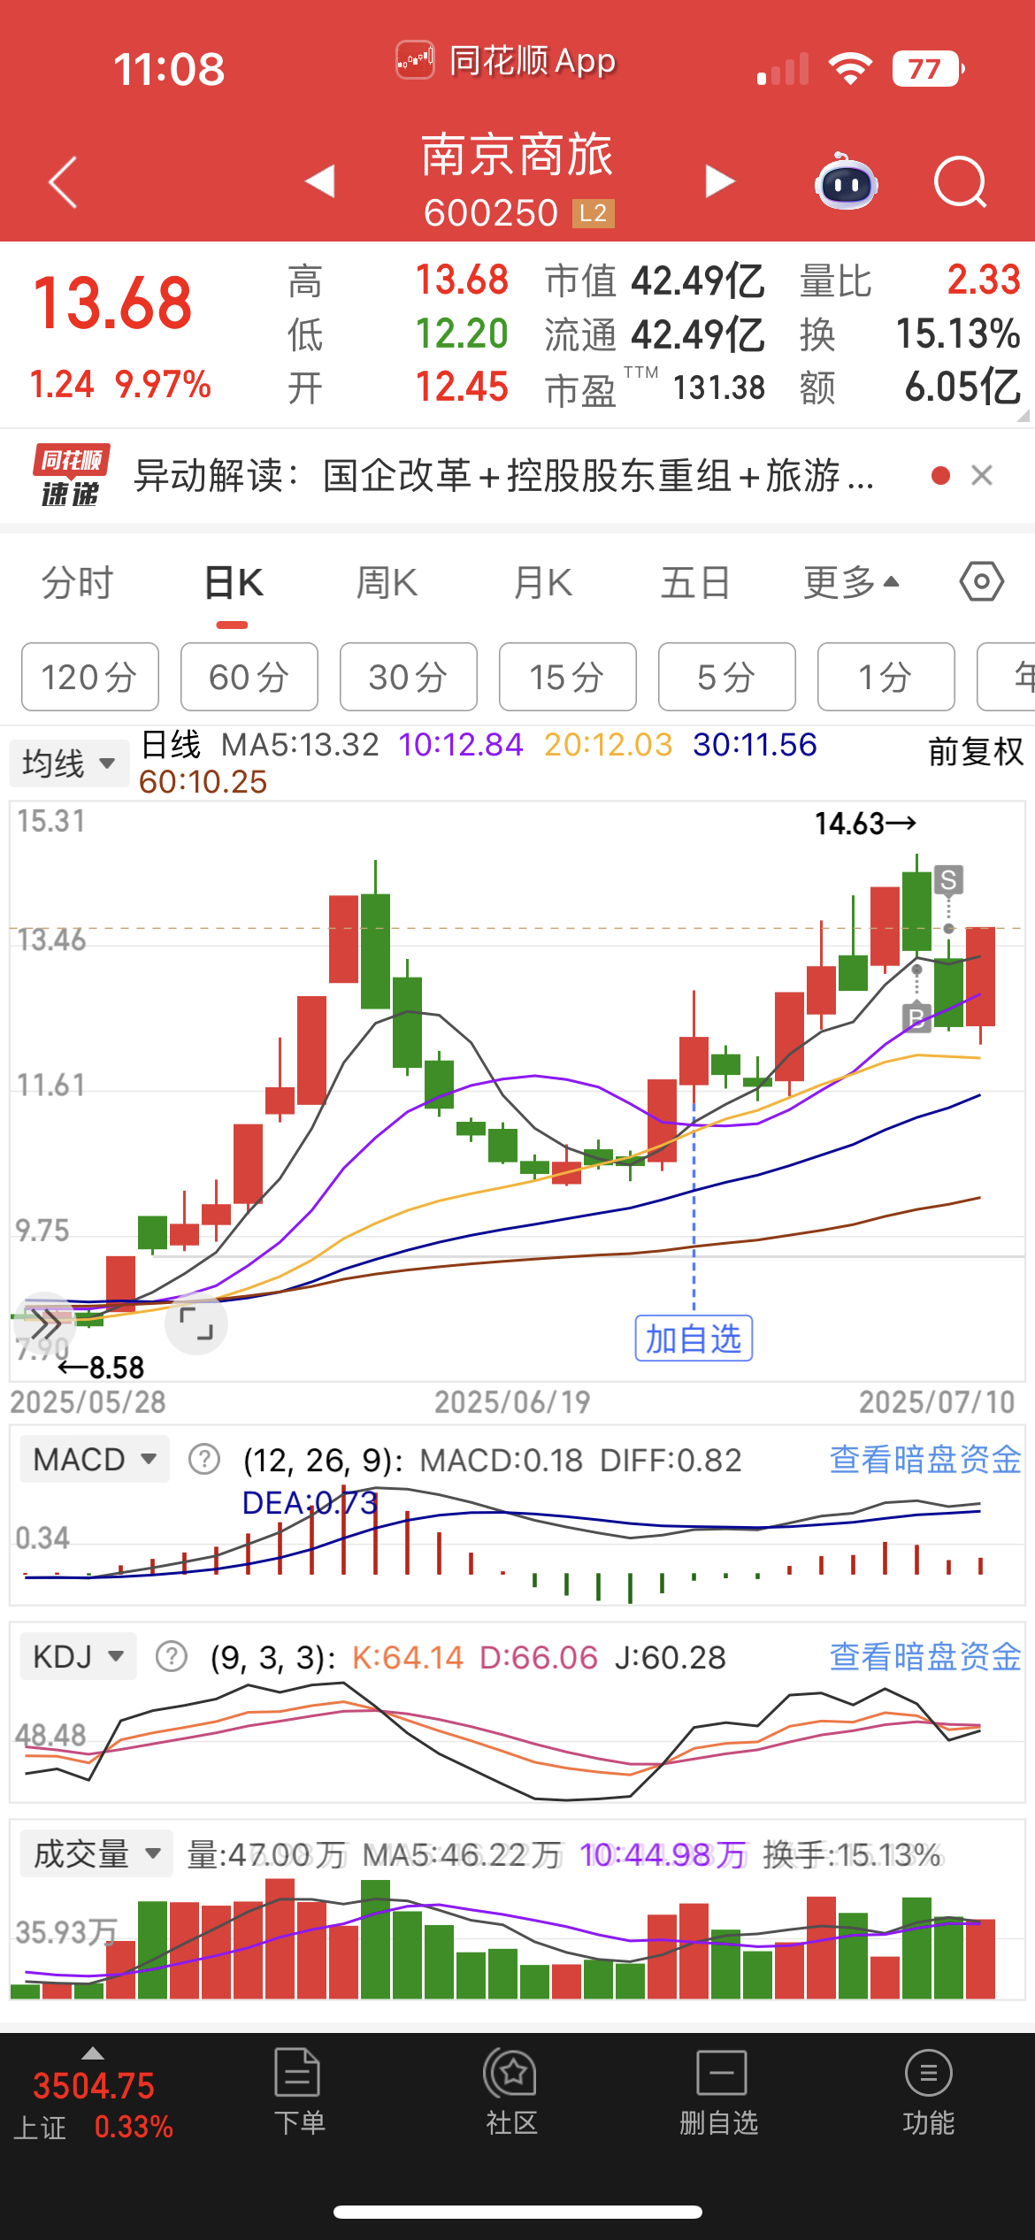The image size is (1035, 2240).
Task: Open the 社区 community icon
Action: (x=510, y=2091)
